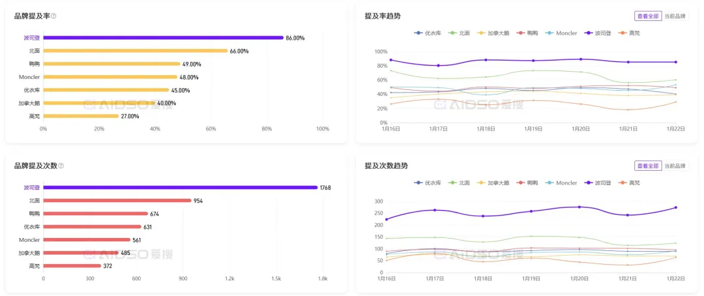
Task: Hide 加拿大鹅 series in 提及率趋势 legend
Action: coord(482,33)
